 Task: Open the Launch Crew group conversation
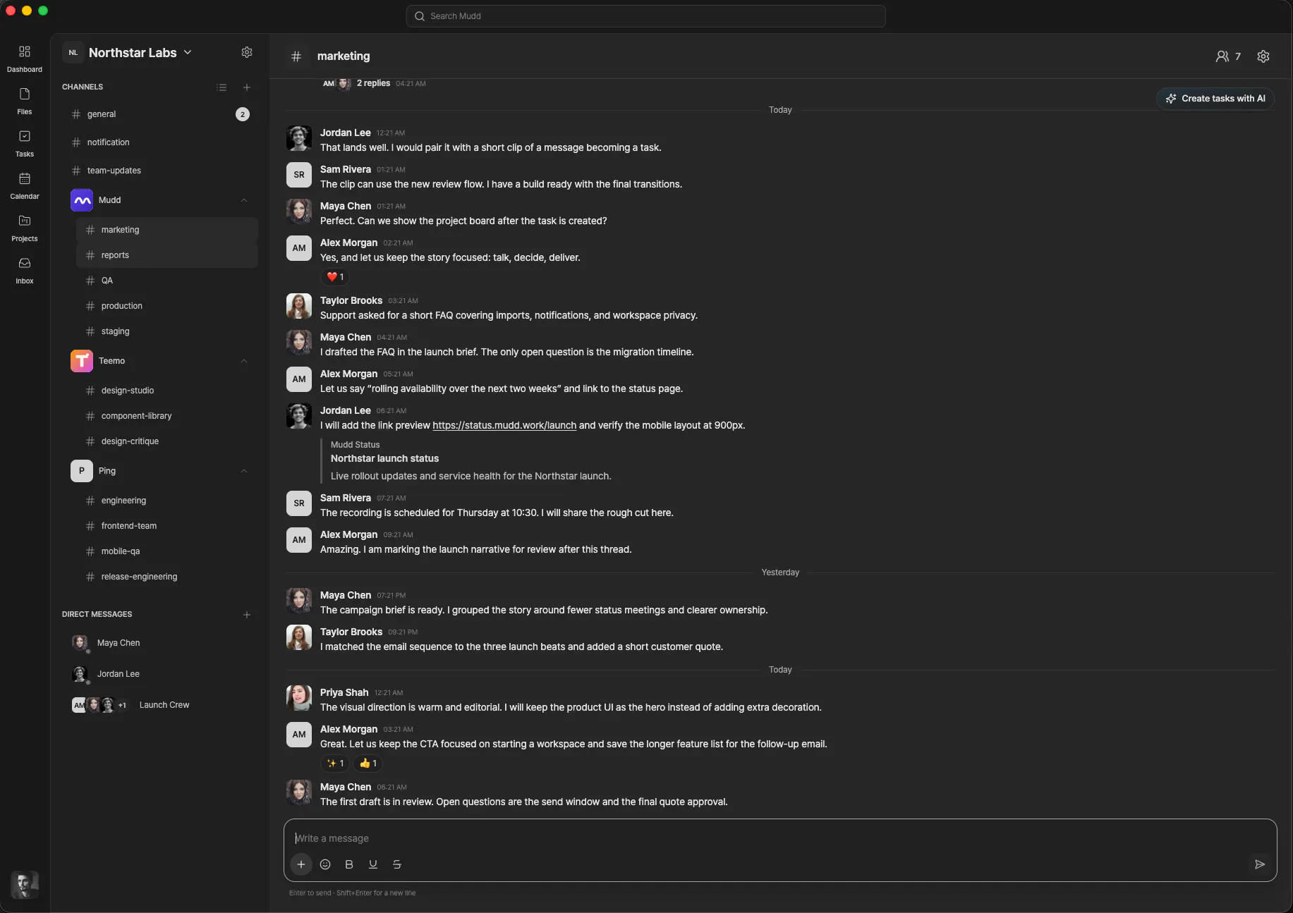pos(160,705)
